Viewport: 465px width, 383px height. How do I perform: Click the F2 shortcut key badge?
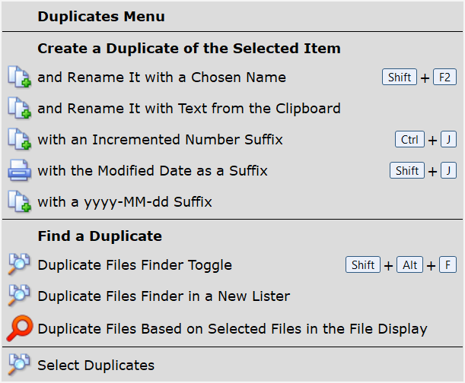tap(444, 78)
